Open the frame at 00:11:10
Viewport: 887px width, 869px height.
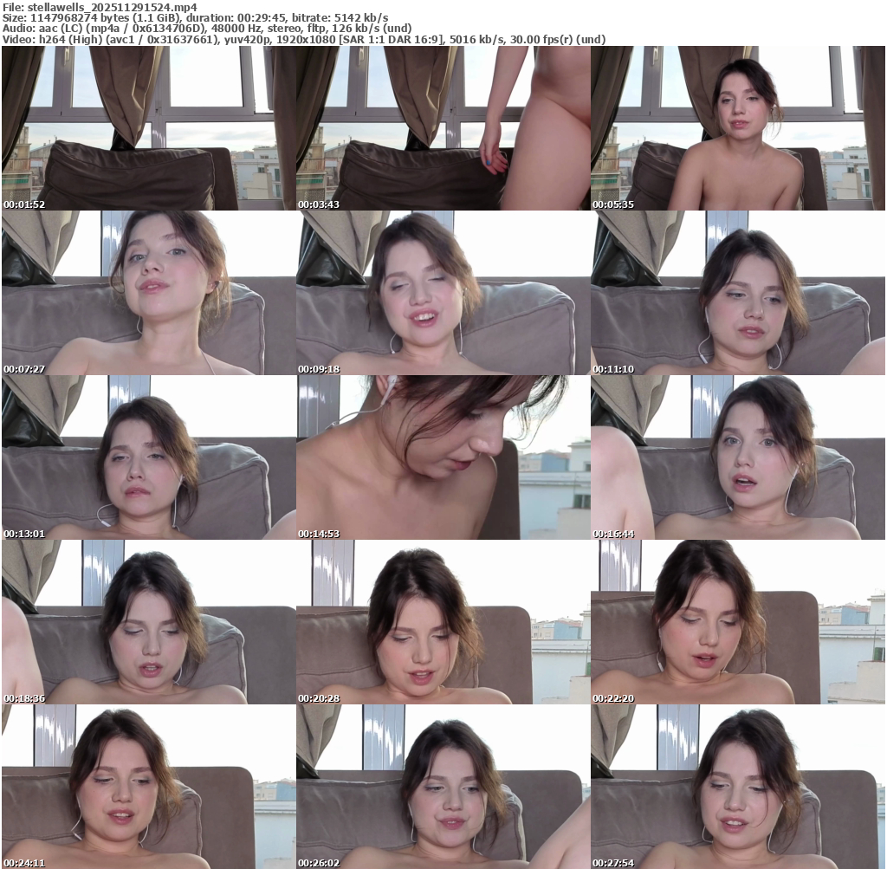[737, 293]
